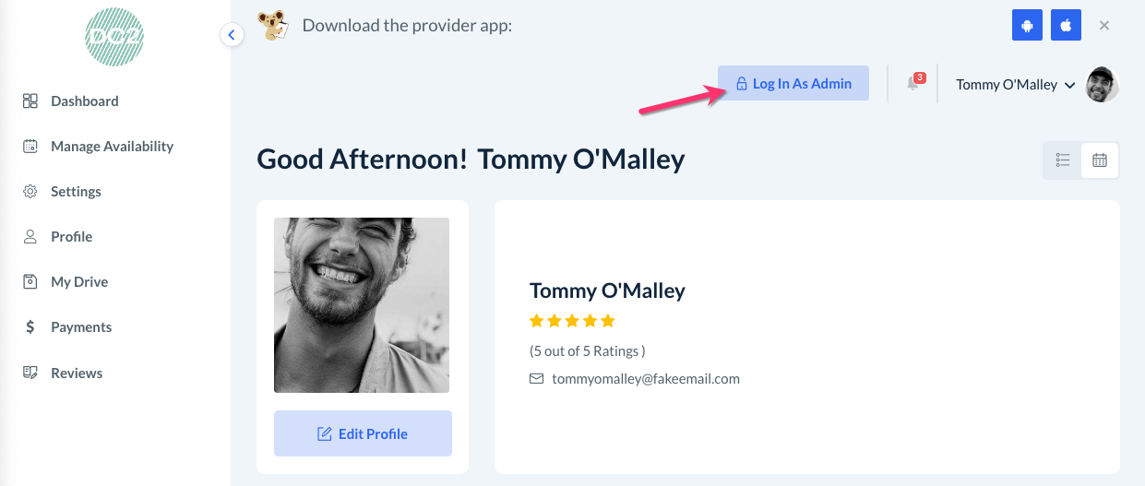Open the notifications bell
1145x486 pixels.
[x=912, y=84]
